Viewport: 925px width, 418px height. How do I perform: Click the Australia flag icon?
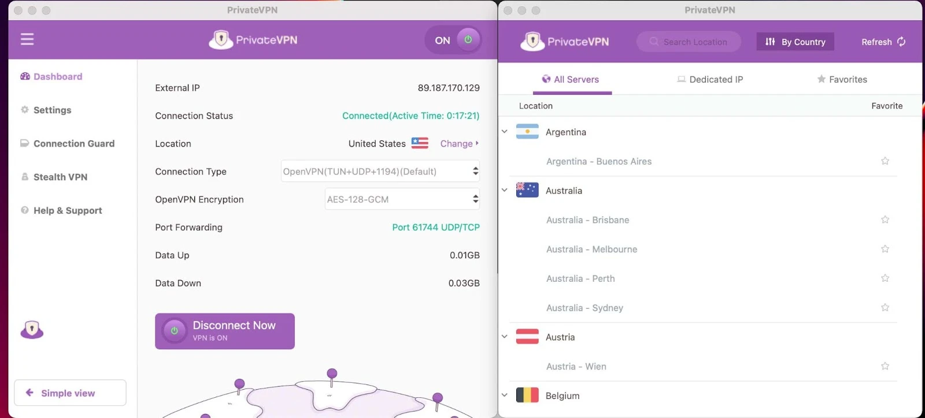(x=527, y=190)
